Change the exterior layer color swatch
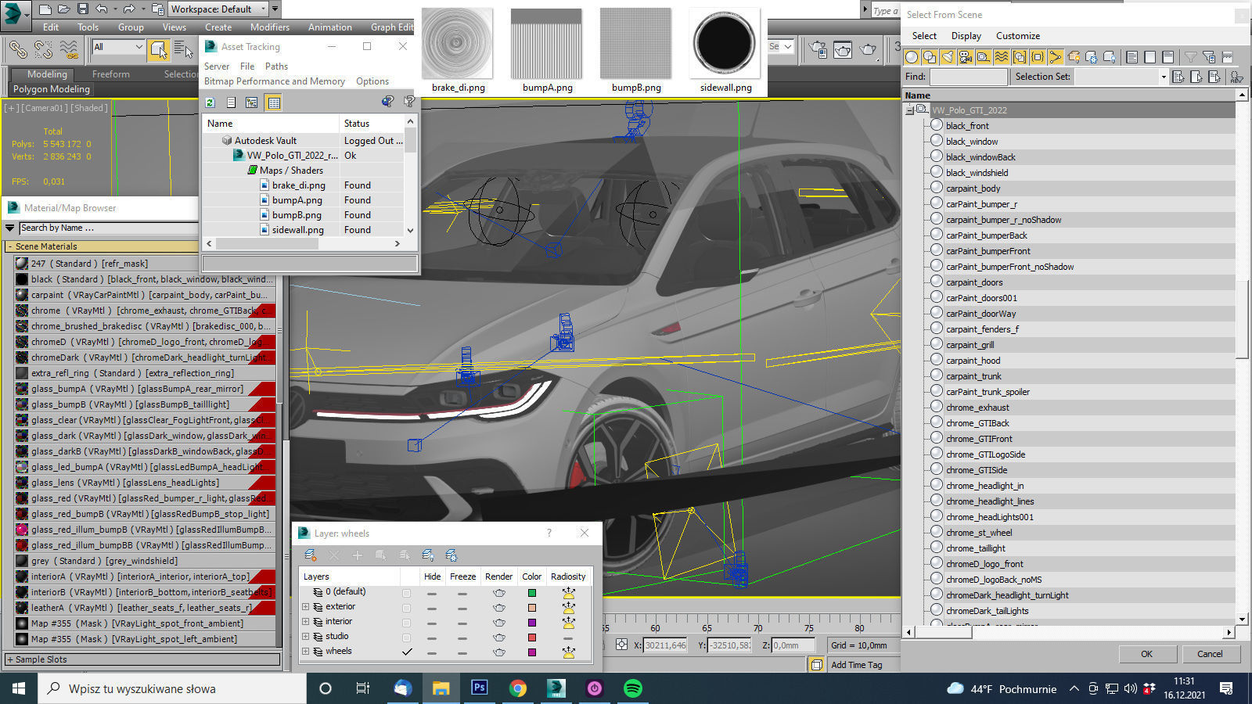The width and height of the screenshot is (1252, 704). click(532, 608)
